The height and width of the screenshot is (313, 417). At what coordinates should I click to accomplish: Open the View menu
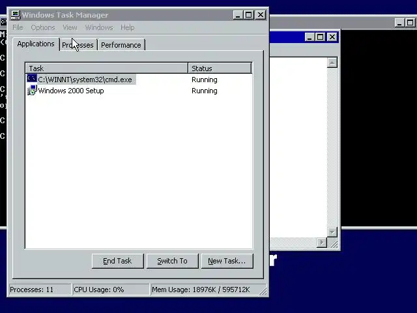point(70,27)
